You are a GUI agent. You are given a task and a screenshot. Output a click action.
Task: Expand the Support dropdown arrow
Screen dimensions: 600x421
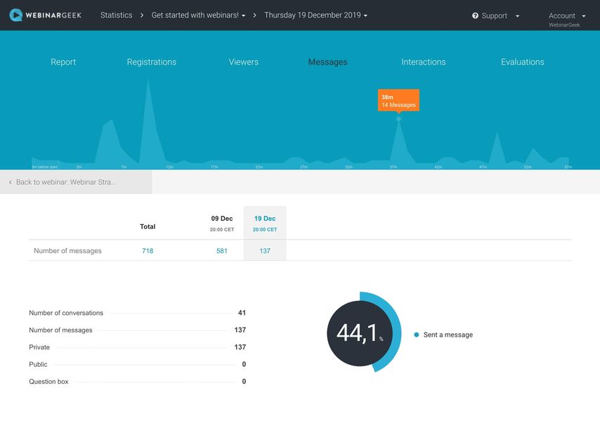pos(517,15)
